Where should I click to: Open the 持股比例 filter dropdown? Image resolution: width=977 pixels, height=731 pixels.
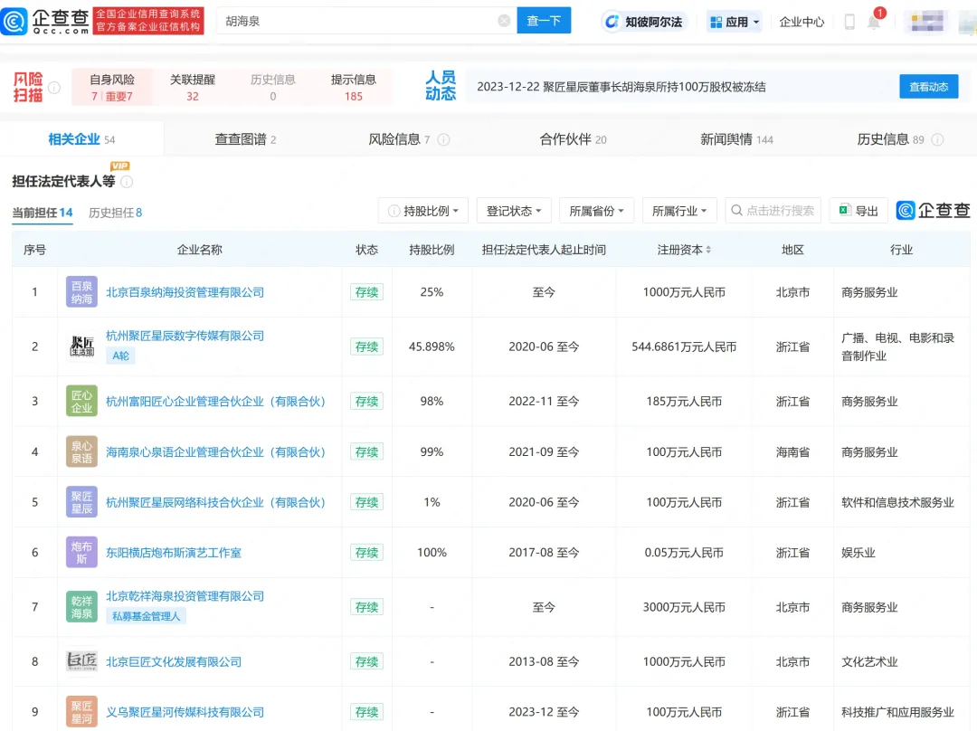(425, 212)
